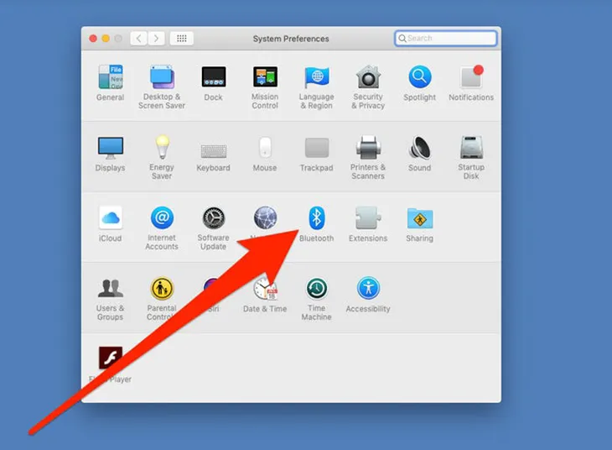Open Energy Saver preferences

[162, 149]
